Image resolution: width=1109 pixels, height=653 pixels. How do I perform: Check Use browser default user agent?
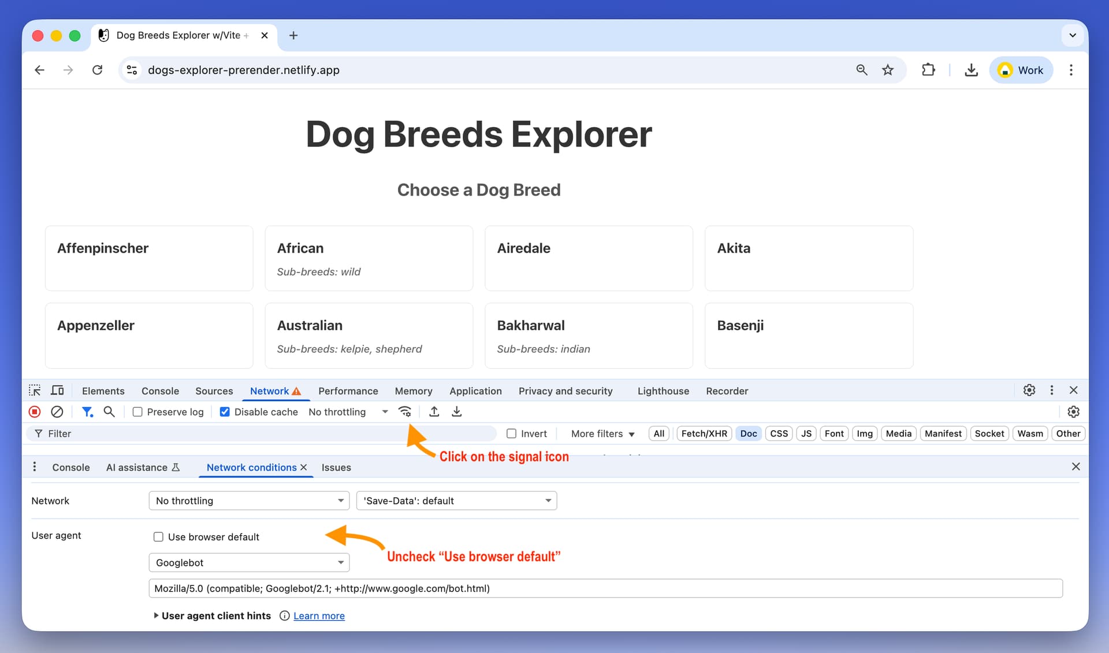(x=158, y=537)
